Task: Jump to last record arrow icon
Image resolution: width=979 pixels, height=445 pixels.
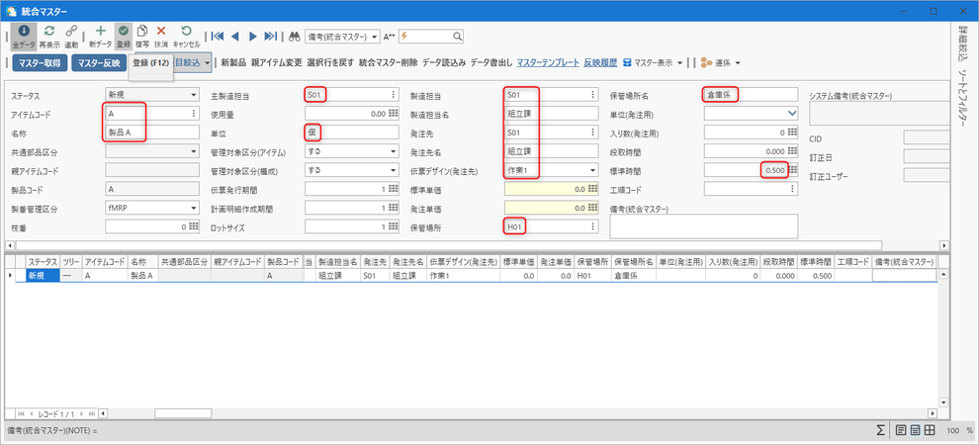Action: pos(270,37)
